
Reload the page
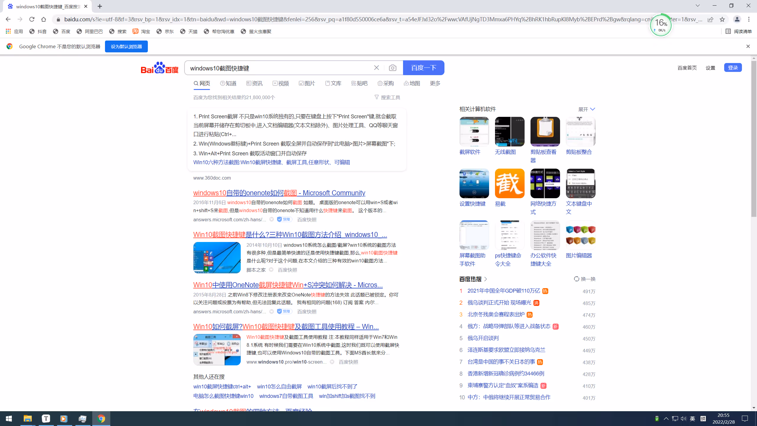point(32,20)
